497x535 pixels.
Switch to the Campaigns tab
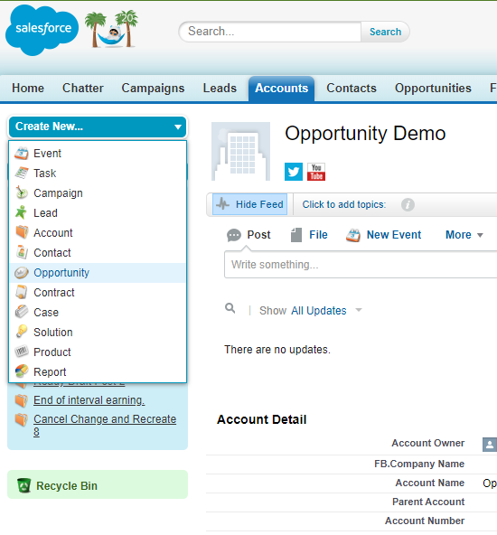click(153, 88)
